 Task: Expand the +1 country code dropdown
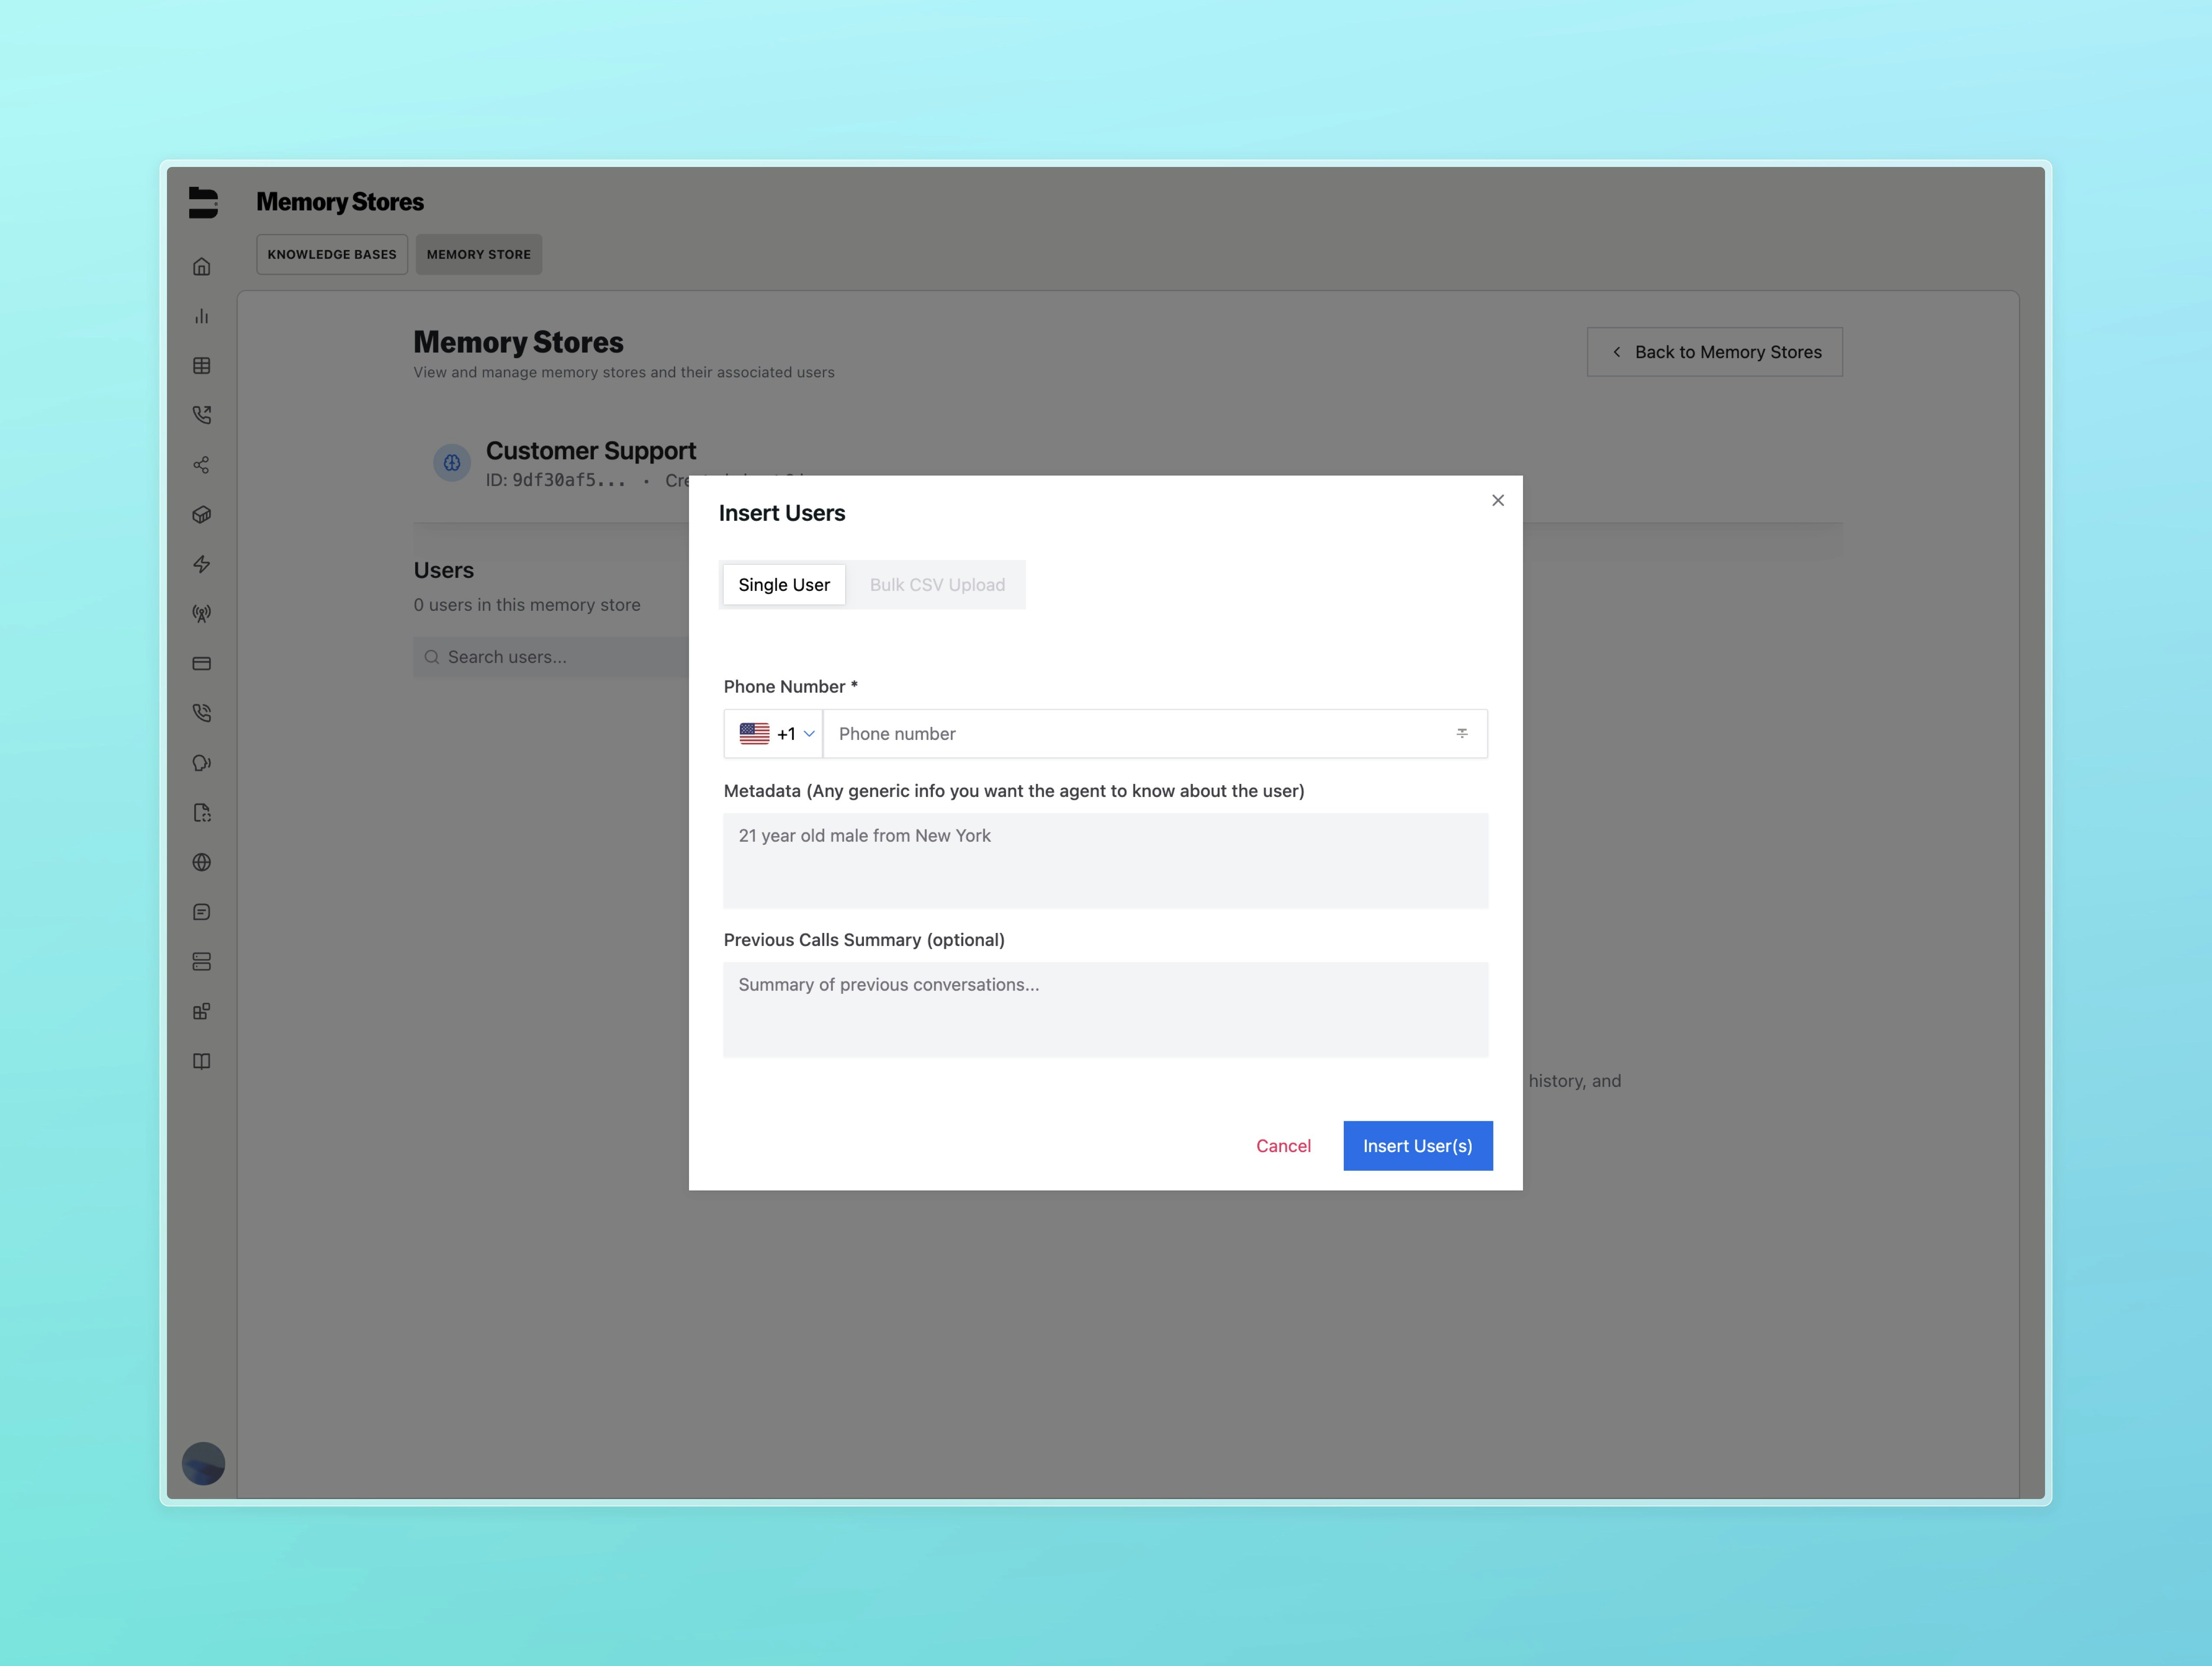tap(776, 734)
